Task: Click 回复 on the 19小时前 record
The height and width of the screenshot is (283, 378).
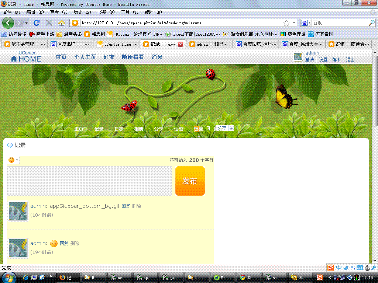Action: coord(64,244)
